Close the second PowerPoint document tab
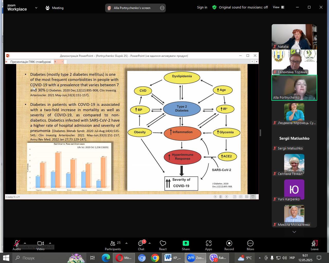Image resolution: width=329 pixels, height=263 pixels. pyautogui.click(x=62, y=62)
